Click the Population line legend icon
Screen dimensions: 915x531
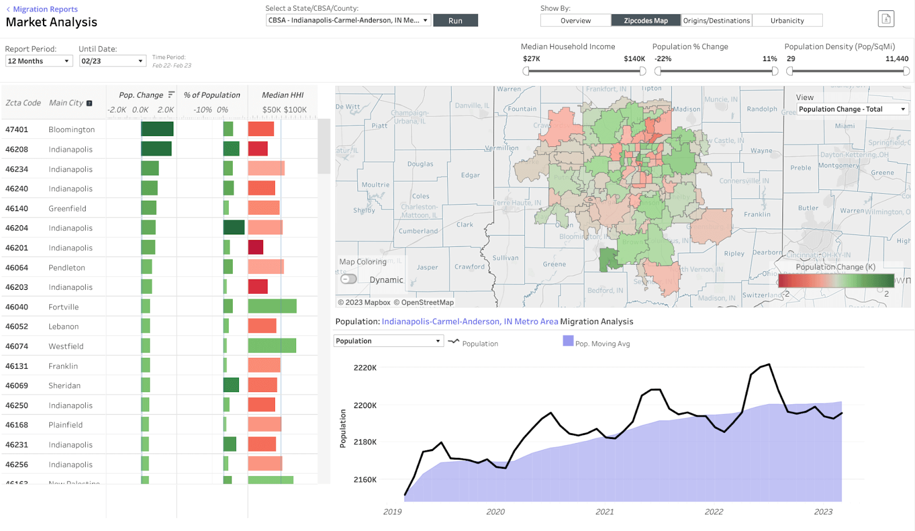(x=452, y=342)
